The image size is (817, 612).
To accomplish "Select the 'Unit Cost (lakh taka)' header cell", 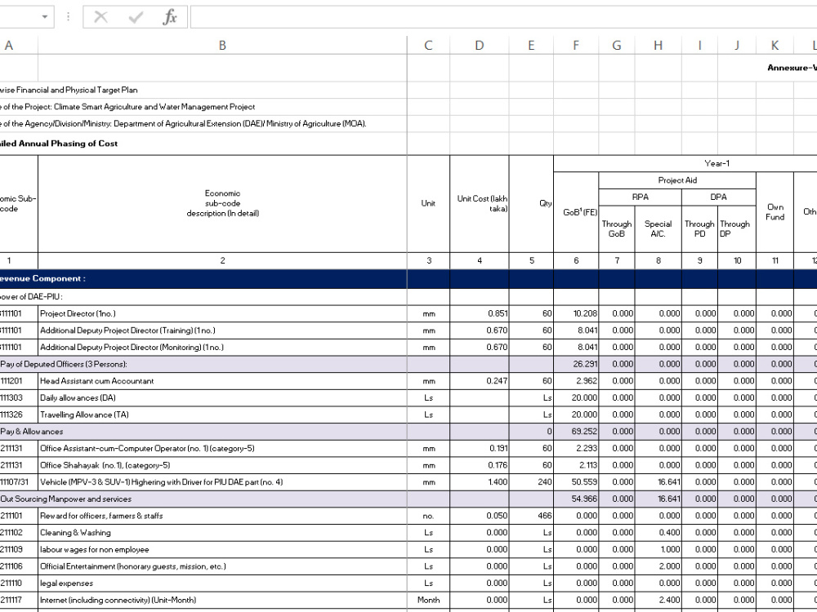I will click(480, 203).
